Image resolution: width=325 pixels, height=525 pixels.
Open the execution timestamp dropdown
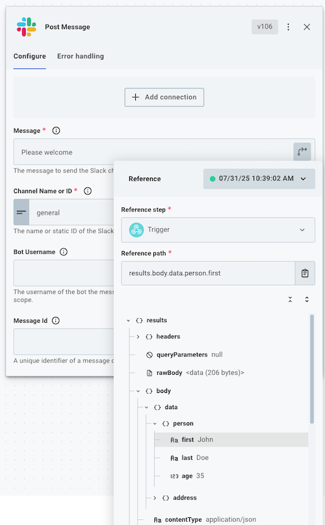[259, 179]
